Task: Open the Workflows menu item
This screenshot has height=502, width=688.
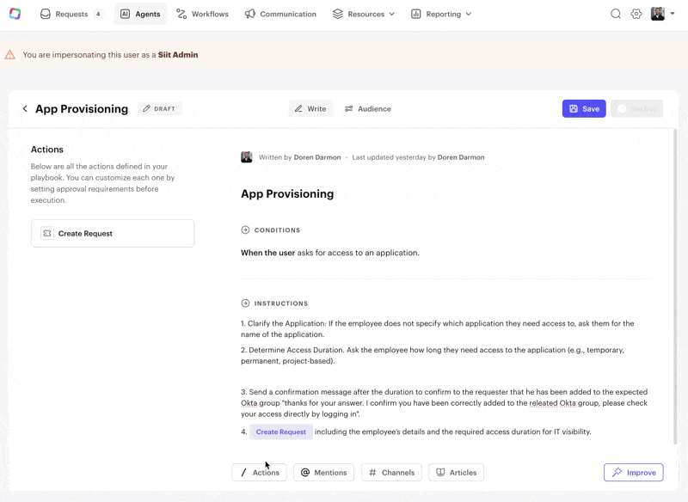Action: coord(202,14)
